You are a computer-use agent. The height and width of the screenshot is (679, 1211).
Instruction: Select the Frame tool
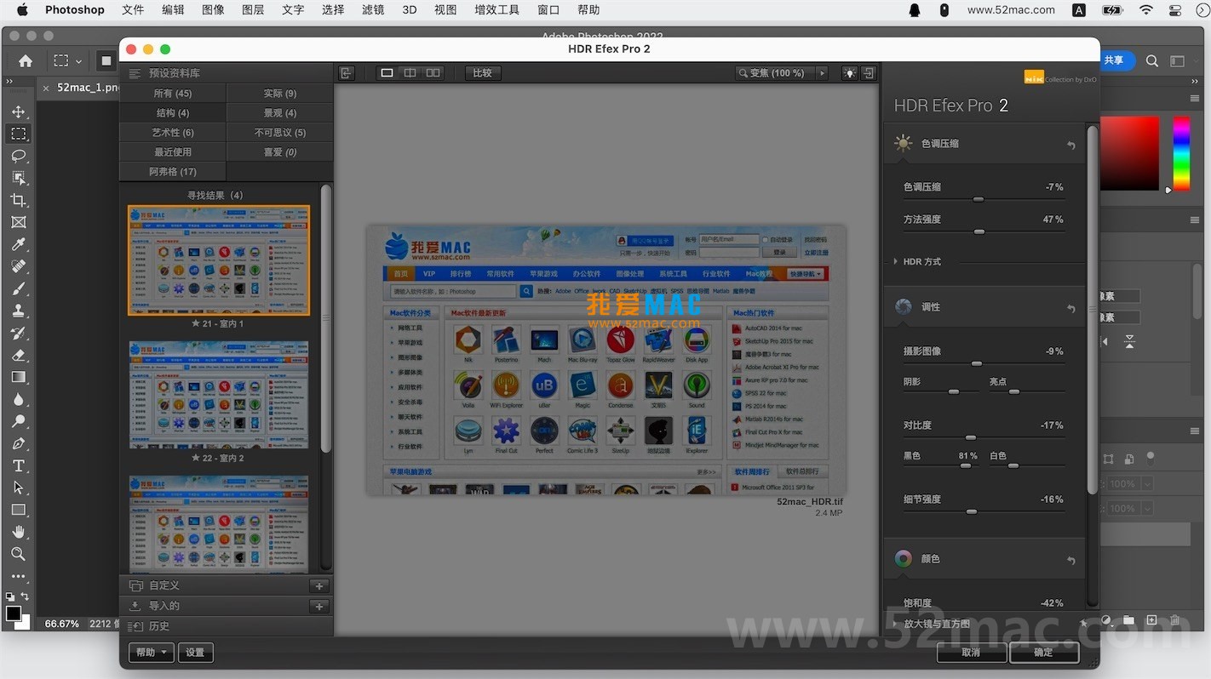coord(19,222)
